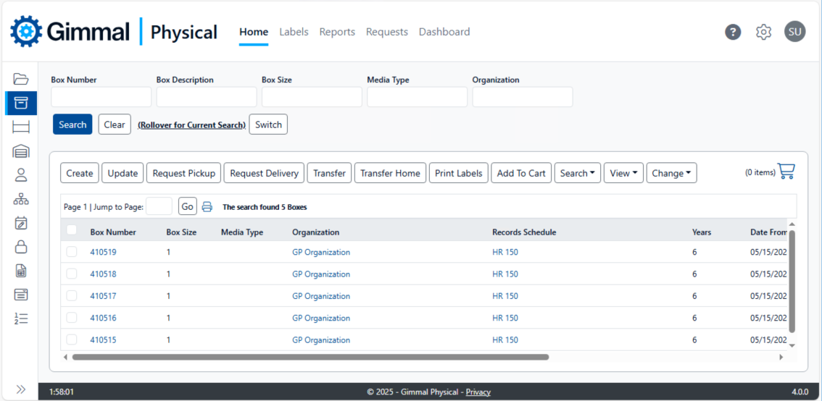This screenshot has height=401, width=822.
Task: Open the shopping cart icon
Action: click(786, 172)
